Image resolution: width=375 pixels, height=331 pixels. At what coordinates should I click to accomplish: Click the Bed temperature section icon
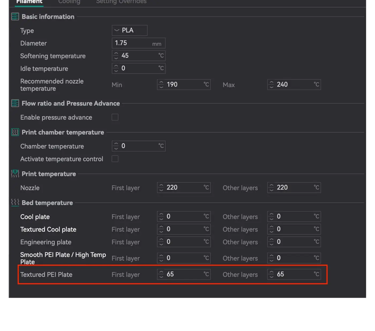click(x=15, y=203)
